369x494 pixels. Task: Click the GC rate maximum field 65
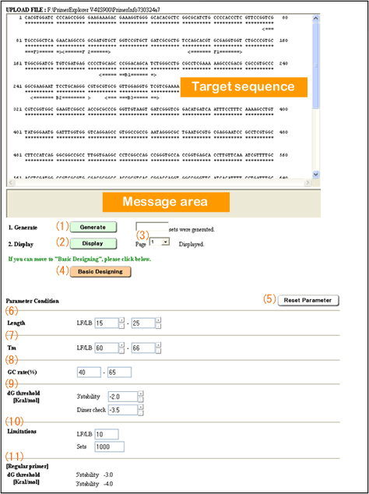[x=119, y=372]
